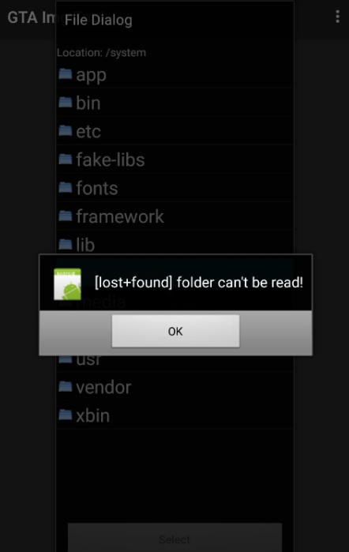Click the bin folder icon
The image size is (349, 552).
click(66, 102)
